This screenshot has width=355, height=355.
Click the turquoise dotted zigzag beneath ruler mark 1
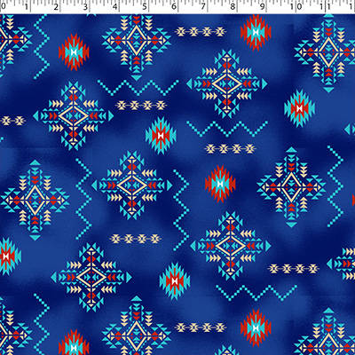tap(42, 46)
